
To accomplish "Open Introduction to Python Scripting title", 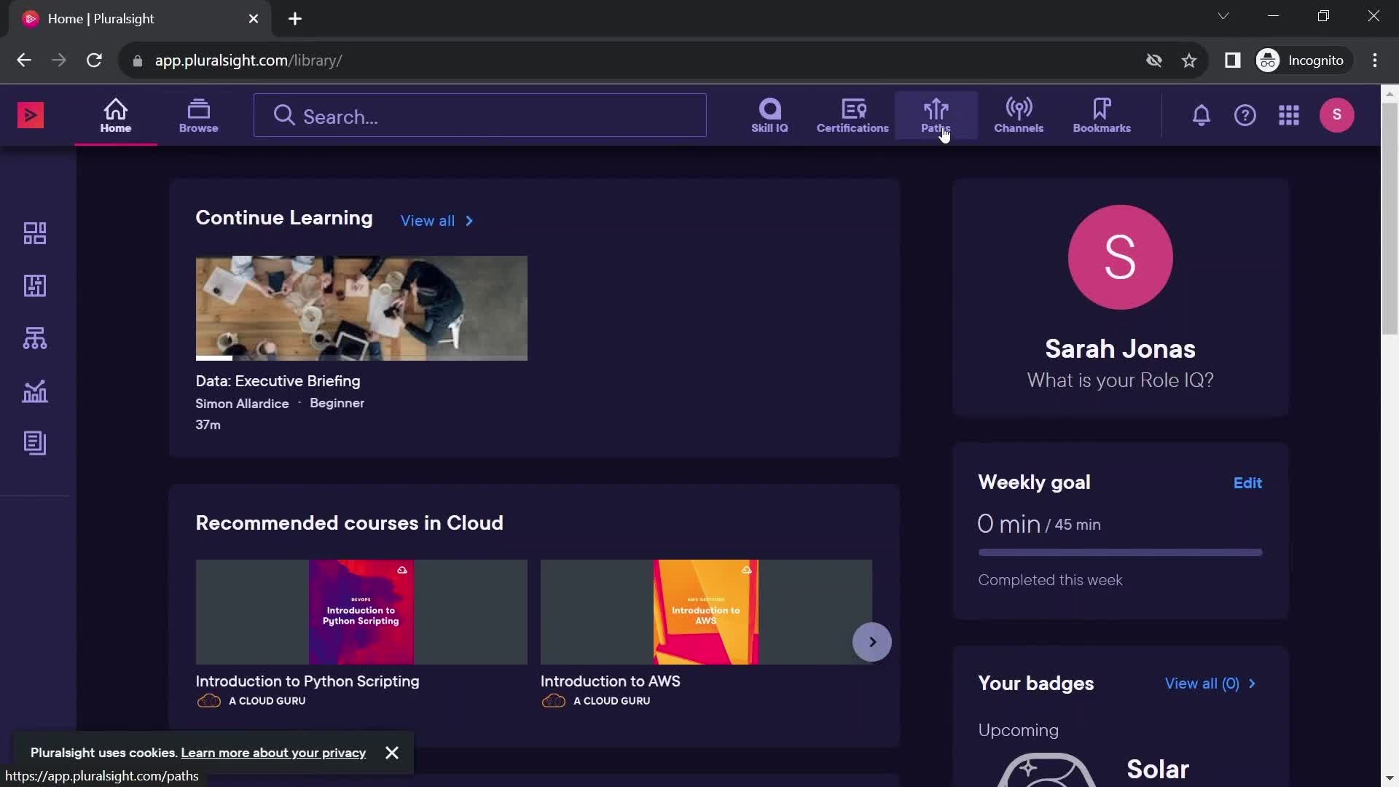I will click(x=307, y=681).
